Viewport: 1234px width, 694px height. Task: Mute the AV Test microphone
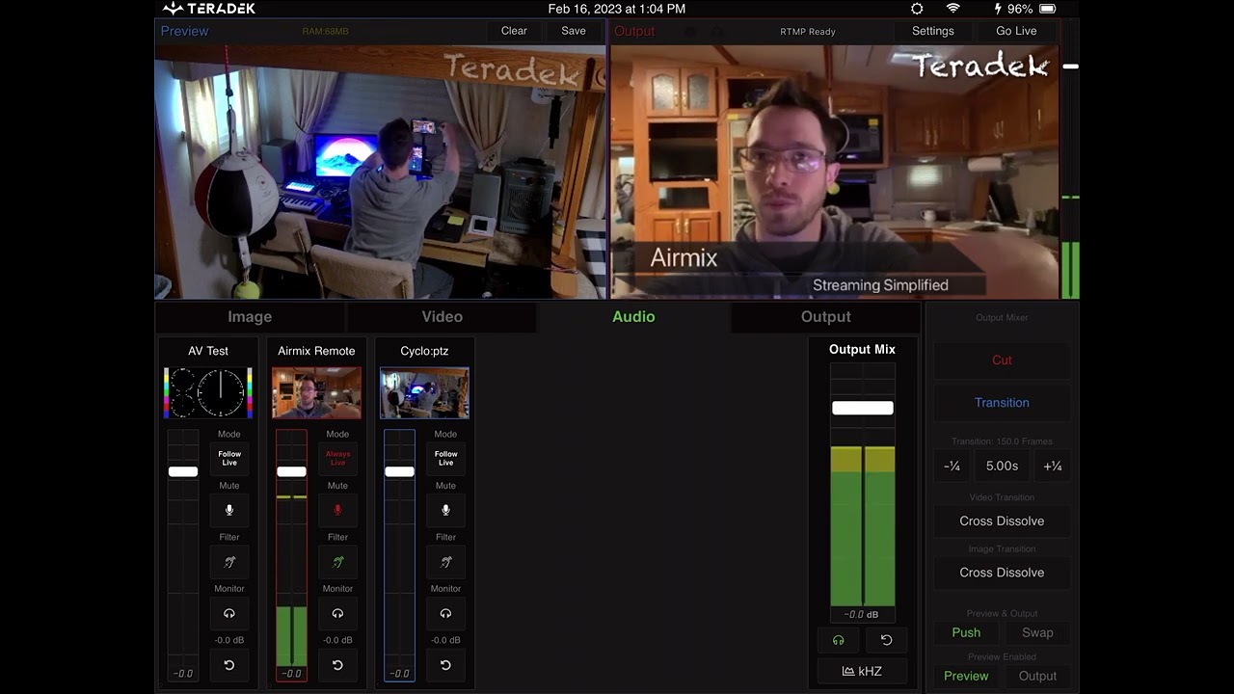coord(229,510)
